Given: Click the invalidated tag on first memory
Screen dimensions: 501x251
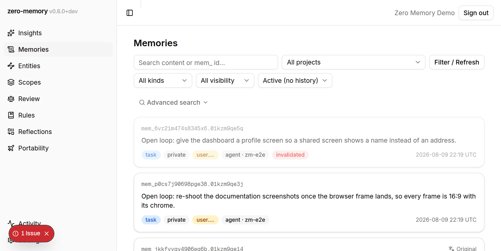Looking at the screenshot, I should pos(290,155).
